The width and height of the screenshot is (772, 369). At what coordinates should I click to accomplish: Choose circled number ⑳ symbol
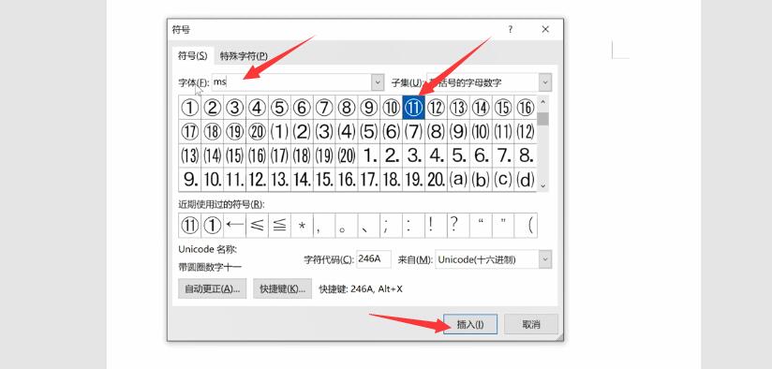(257, 131)
